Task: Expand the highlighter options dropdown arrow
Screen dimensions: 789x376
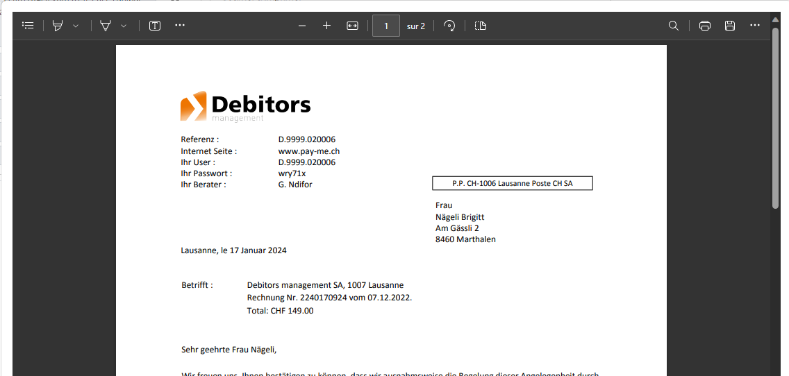Action: click(76, 26)
